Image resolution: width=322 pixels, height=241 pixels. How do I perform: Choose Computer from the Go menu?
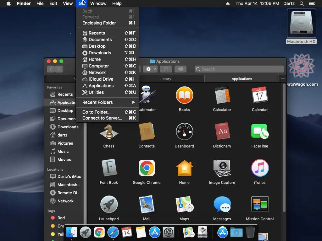108,66
